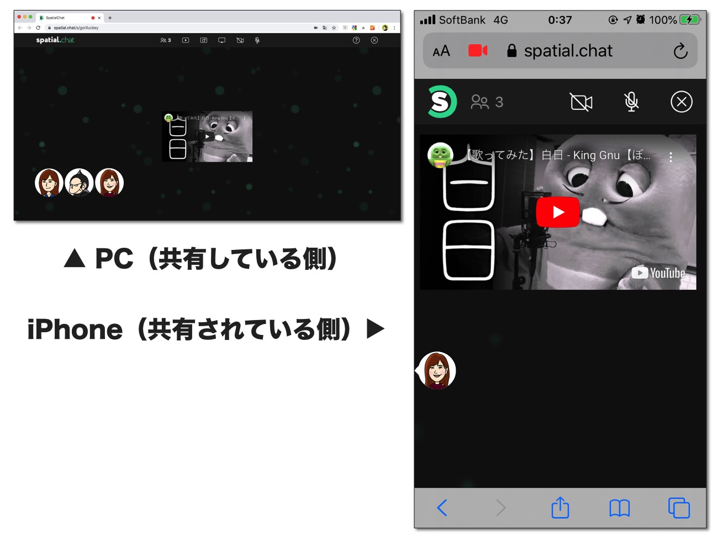This screenshot has width=718, height=538.
Task: Click PC browser address bar URL
Action: pos(76,28)
